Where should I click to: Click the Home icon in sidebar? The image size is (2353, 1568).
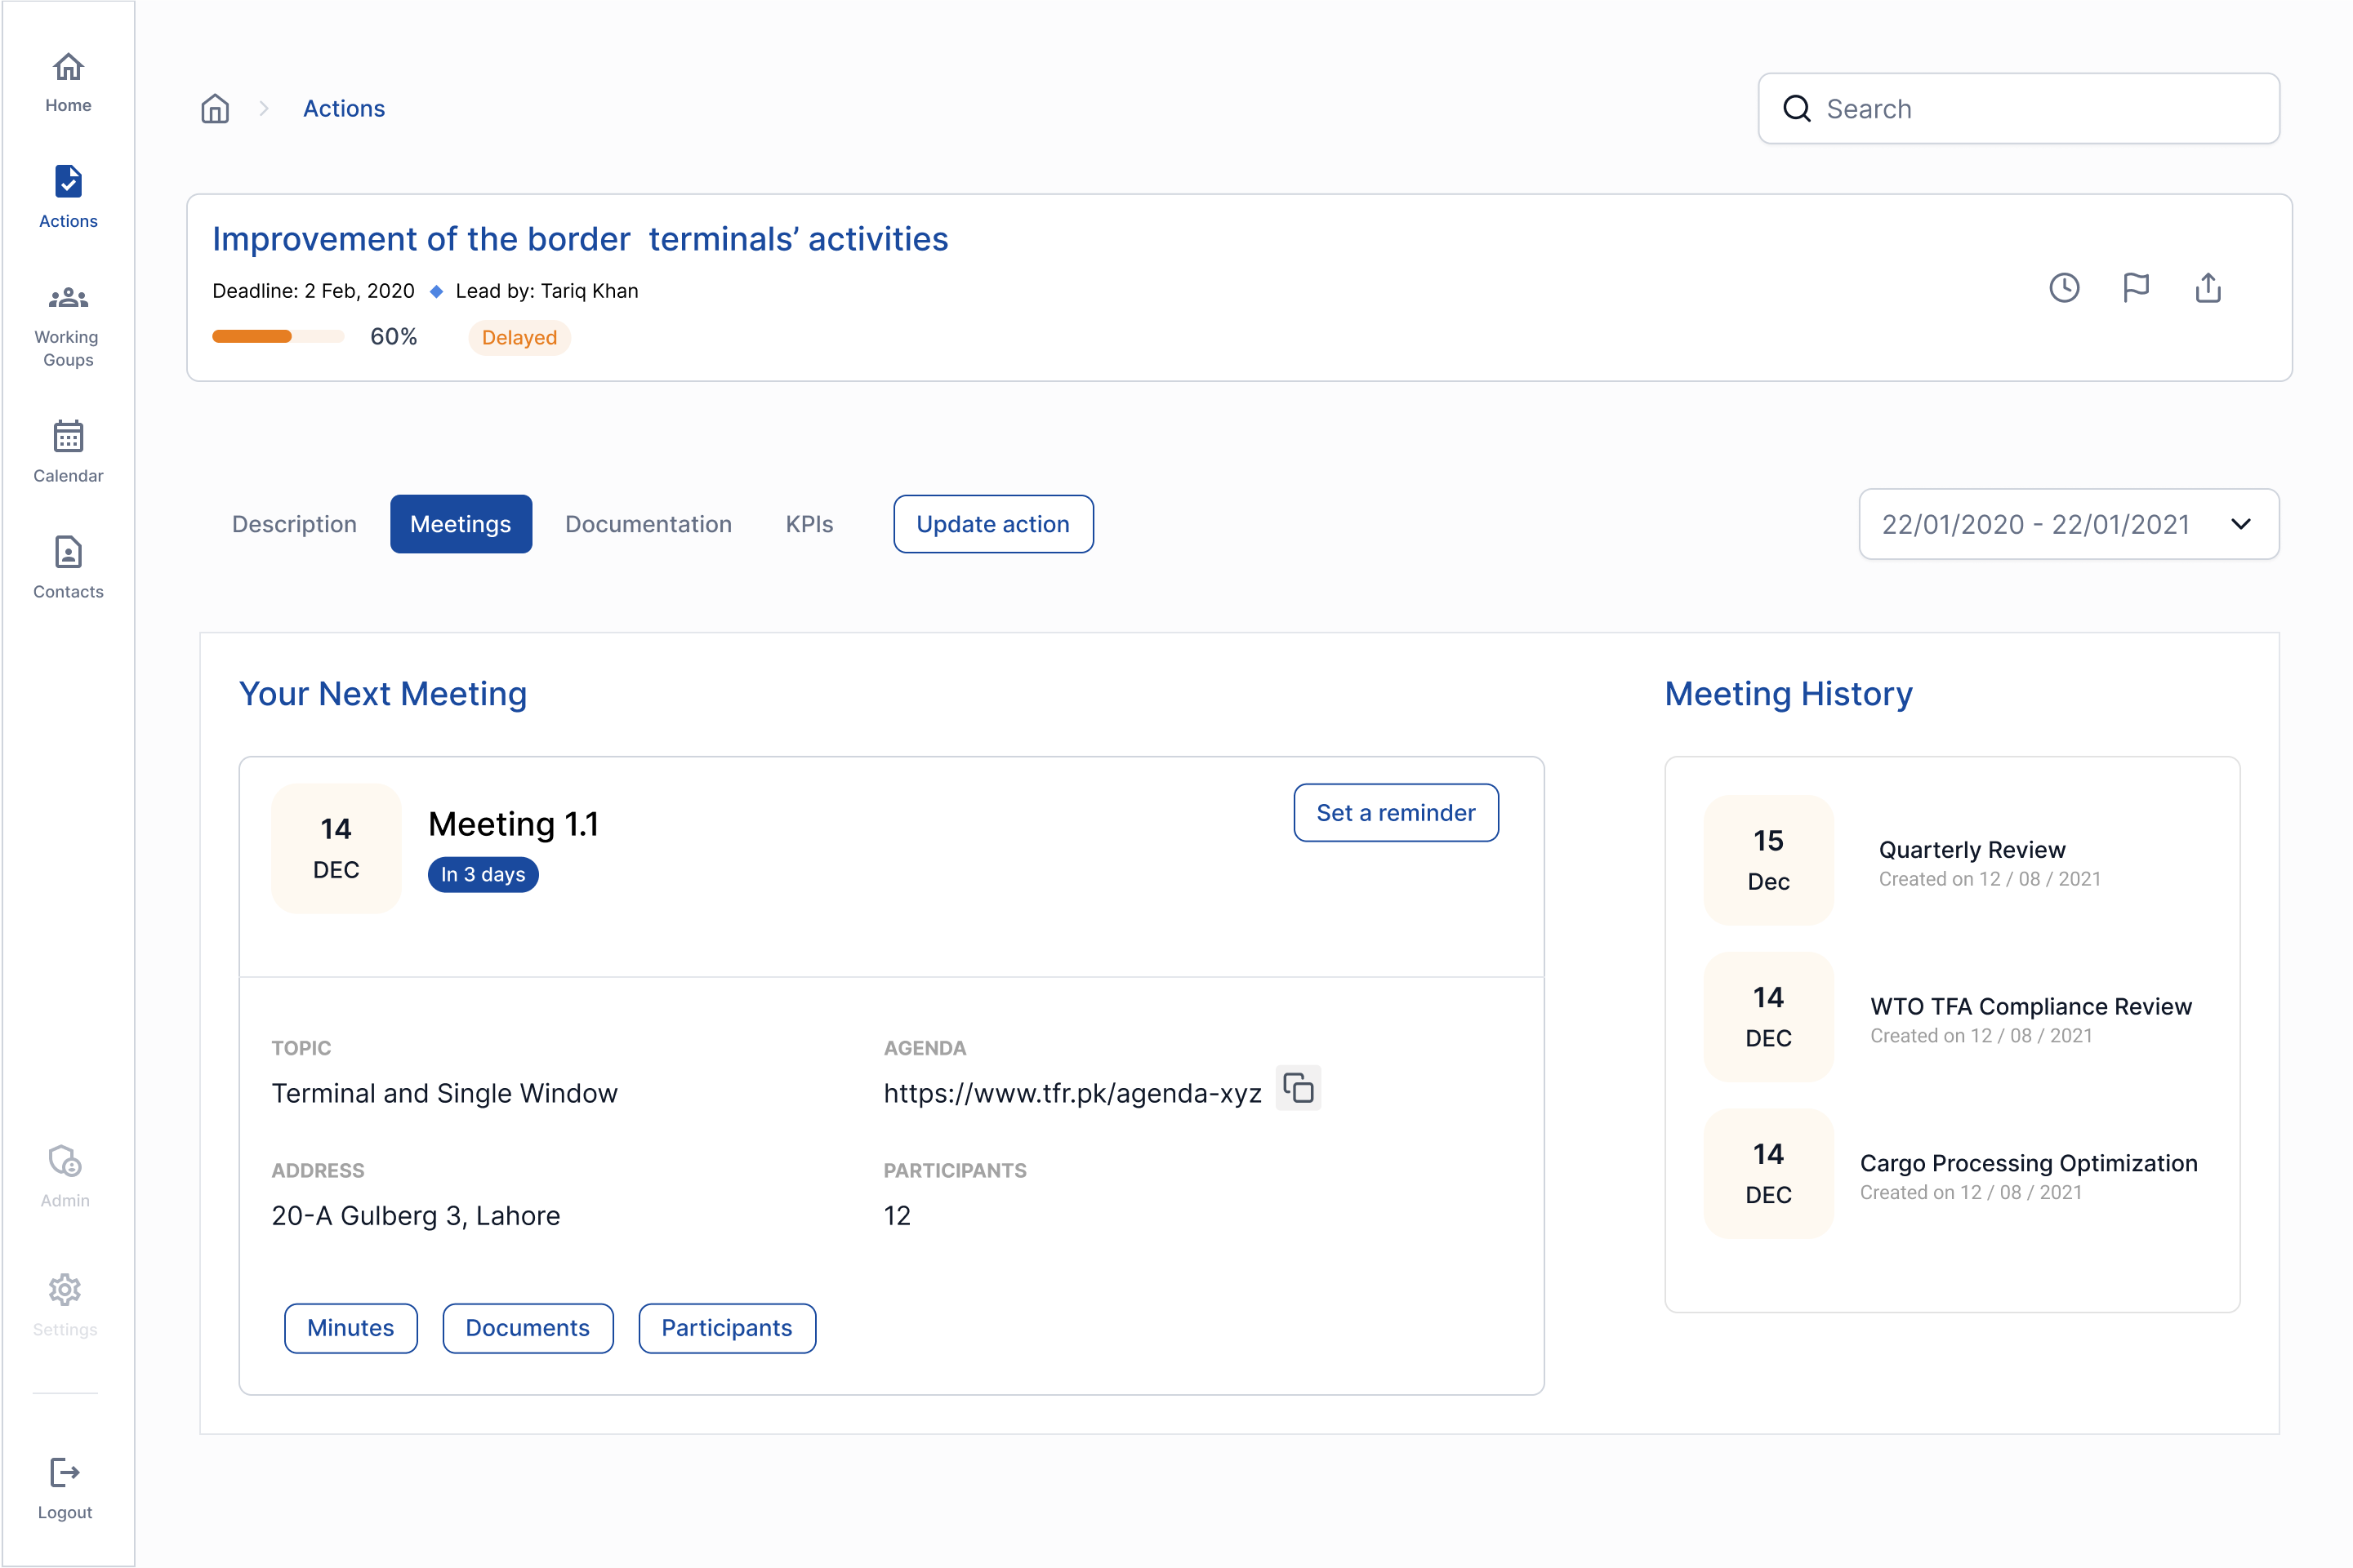68,68
